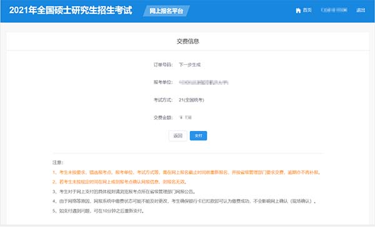Click the 网上报名平台 badge

[166, 11]
